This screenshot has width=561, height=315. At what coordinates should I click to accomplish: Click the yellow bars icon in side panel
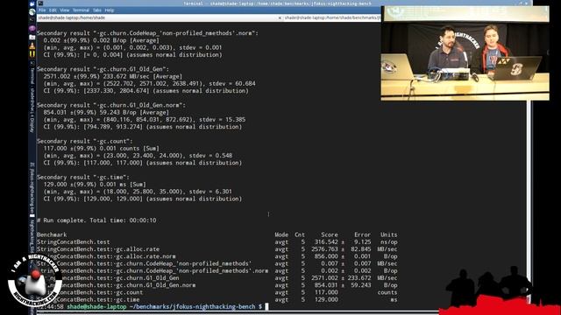[x=32, y=53]
